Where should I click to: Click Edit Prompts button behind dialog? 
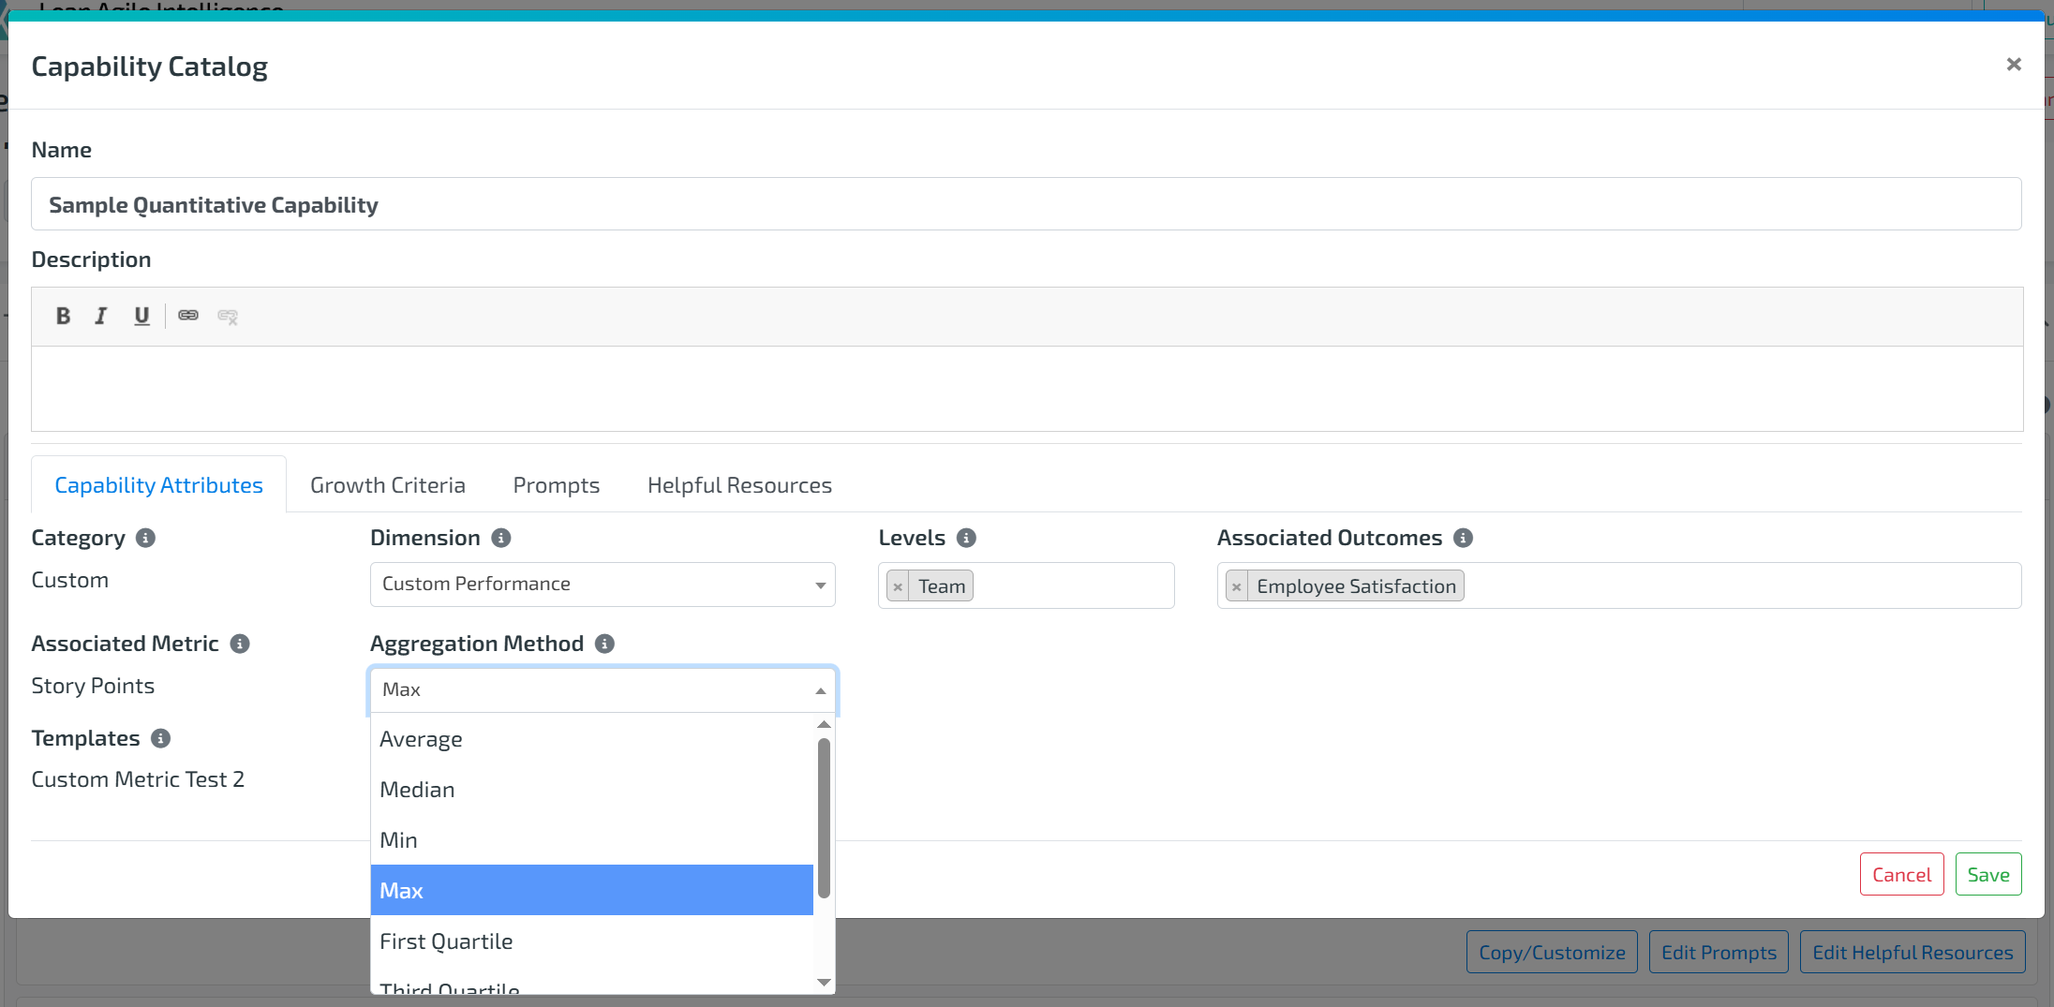click(x=1719, y=953)
